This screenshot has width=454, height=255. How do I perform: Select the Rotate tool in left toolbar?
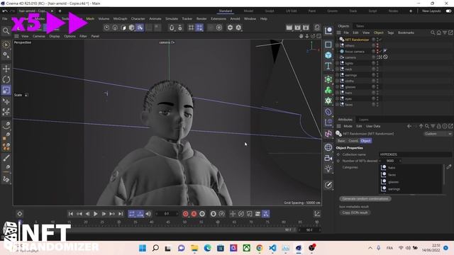click(6, 79)
